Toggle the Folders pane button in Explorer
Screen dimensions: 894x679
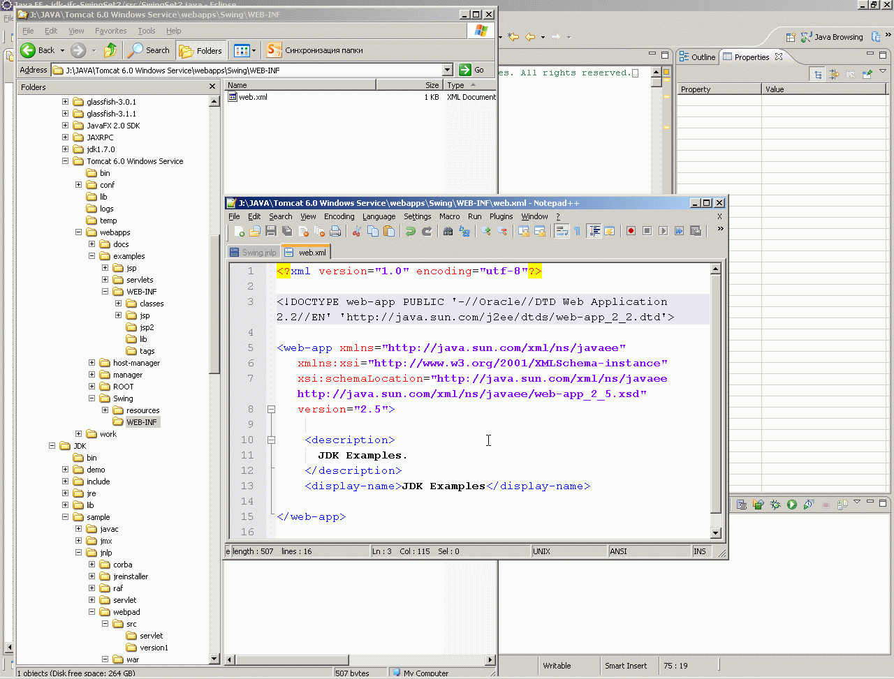point(200,50)
